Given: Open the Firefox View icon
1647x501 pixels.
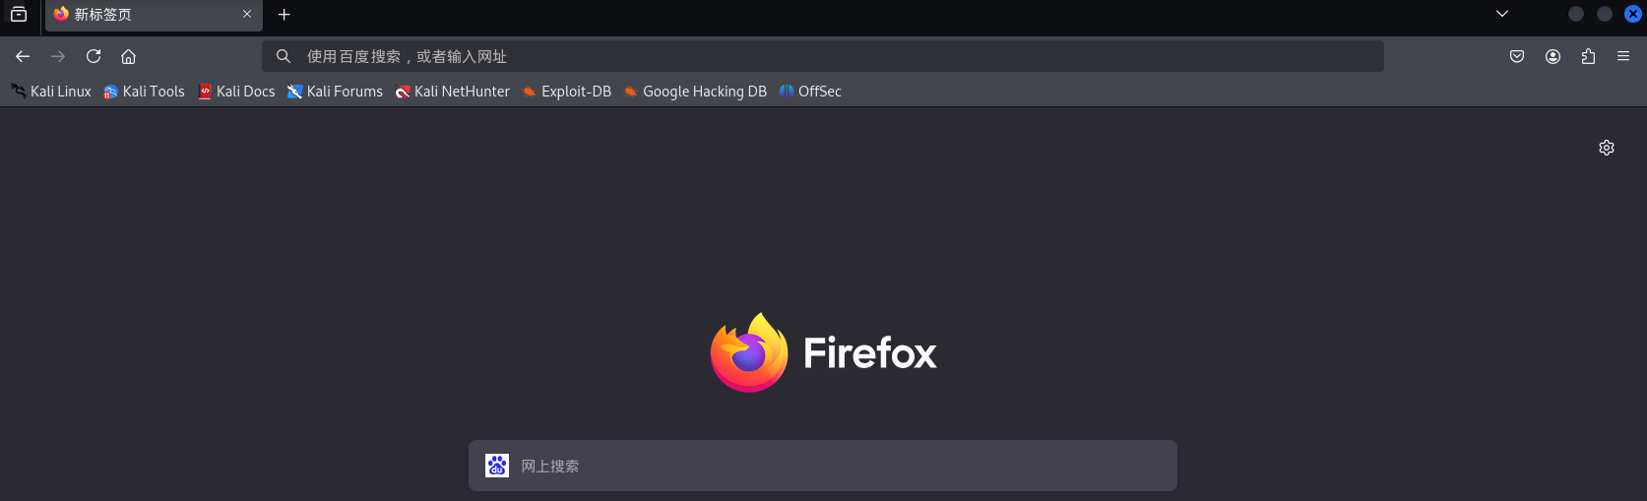Looking at the screenshot, I should click(x=19, y=14).
